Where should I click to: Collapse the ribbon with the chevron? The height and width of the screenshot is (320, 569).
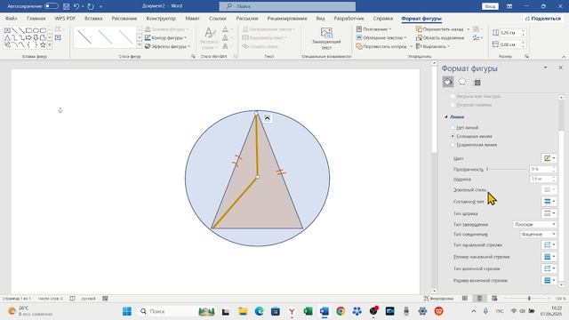point(564,57)
